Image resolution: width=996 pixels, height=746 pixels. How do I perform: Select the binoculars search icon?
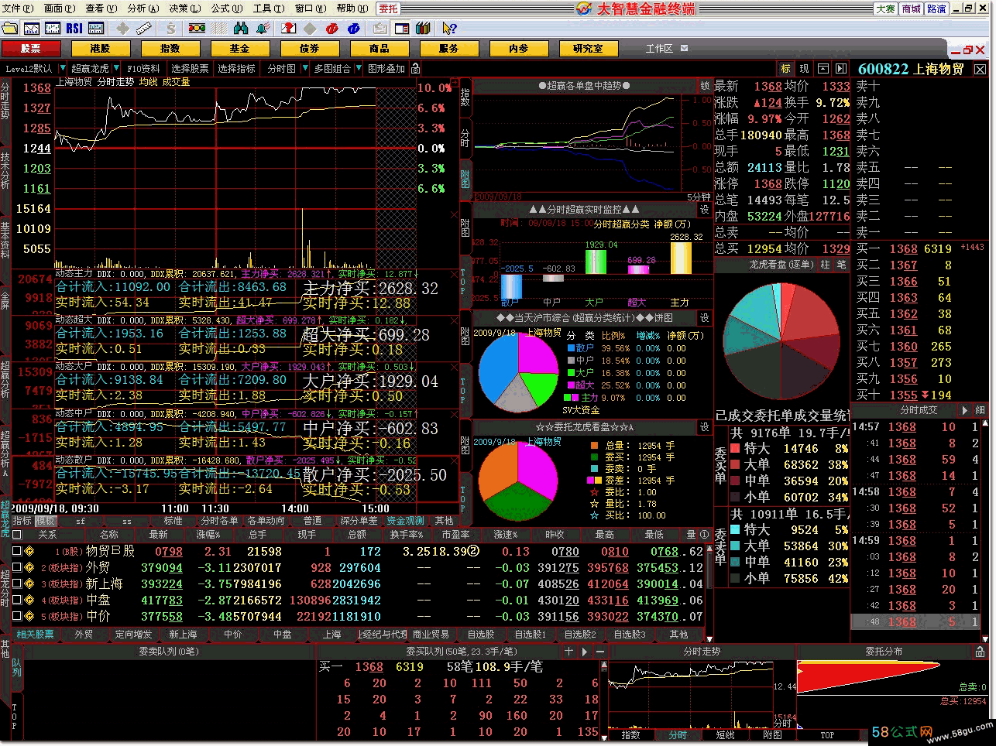tap(241, 29)
